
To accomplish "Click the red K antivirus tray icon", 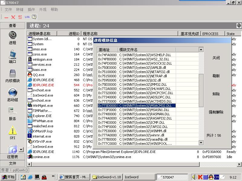I will coord(200,177).
